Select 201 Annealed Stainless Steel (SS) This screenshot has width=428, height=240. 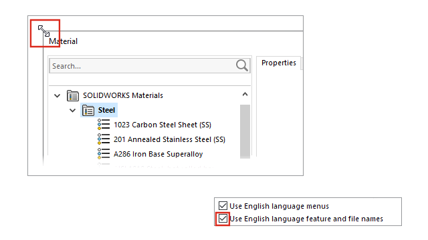[169, 139]
